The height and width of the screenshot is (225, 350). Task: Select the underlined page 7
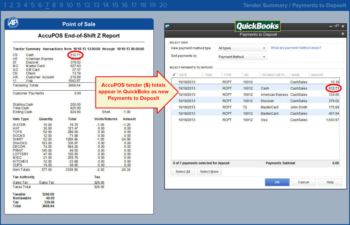47,5
